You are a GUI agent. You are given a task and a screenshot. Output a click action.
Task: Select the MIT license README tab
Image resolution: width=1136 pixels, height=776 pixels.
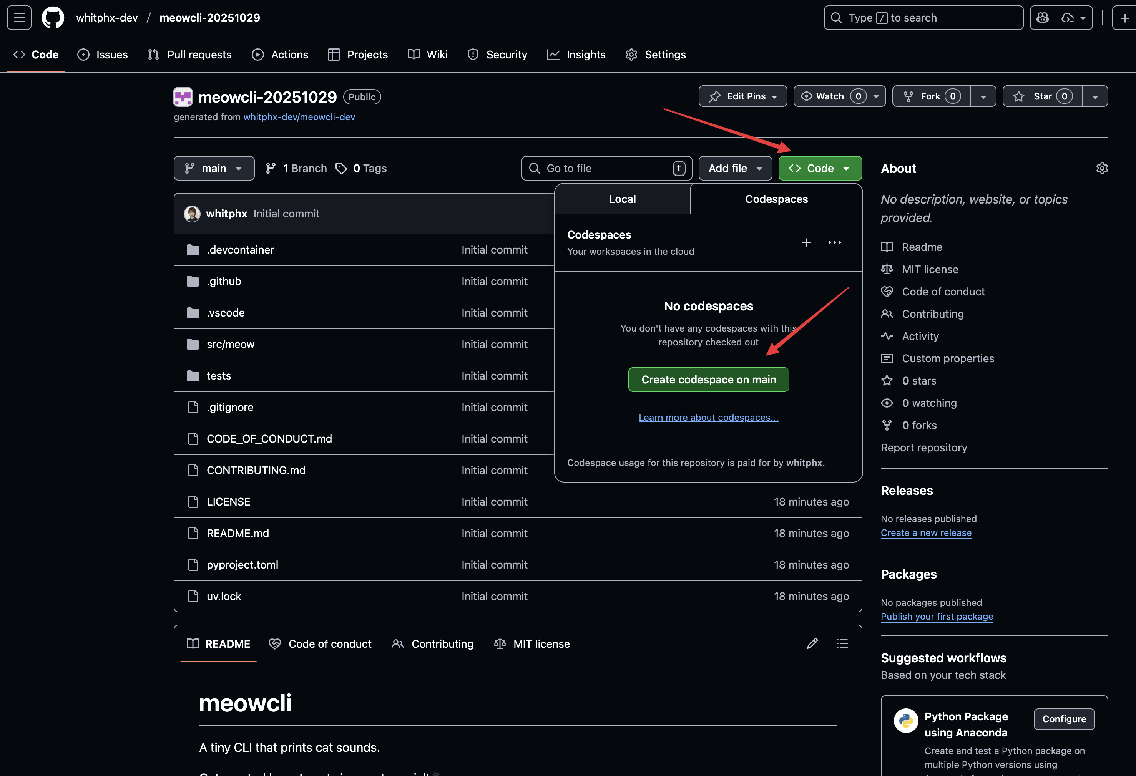click(532, 643)
